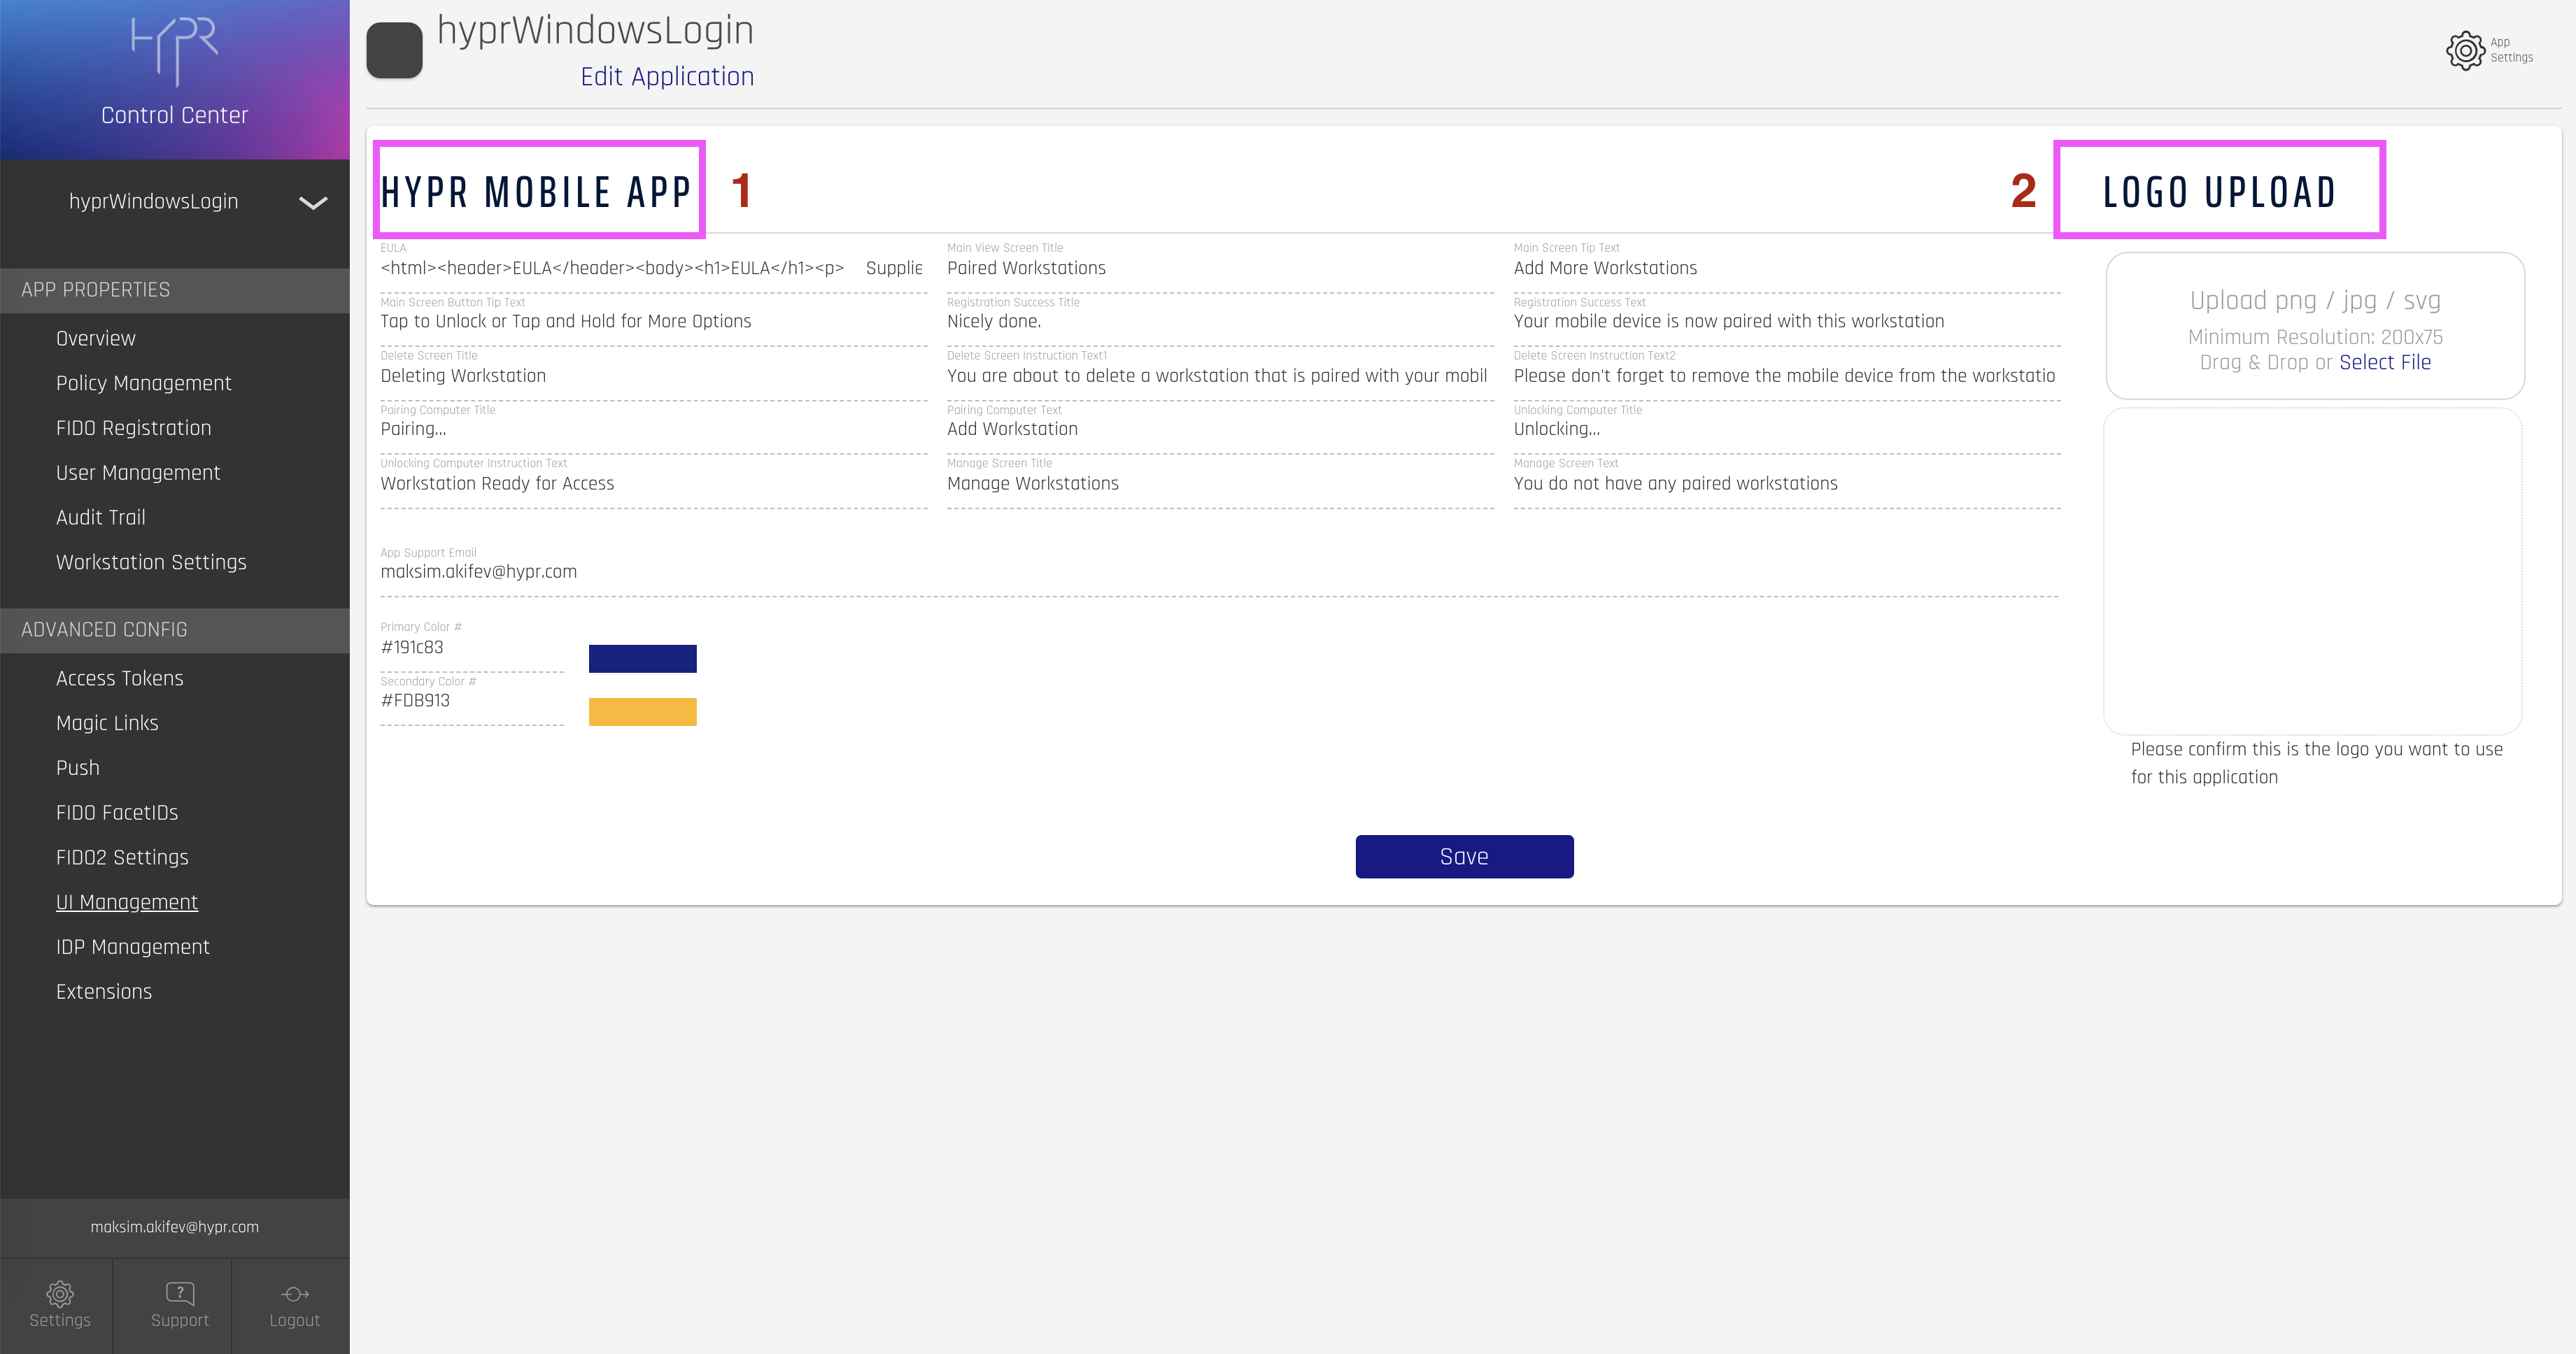The height and width of the screenshot is (1354, 2576).
Task: Click the Main View Screen Title field
Action: coord(1218,268)
